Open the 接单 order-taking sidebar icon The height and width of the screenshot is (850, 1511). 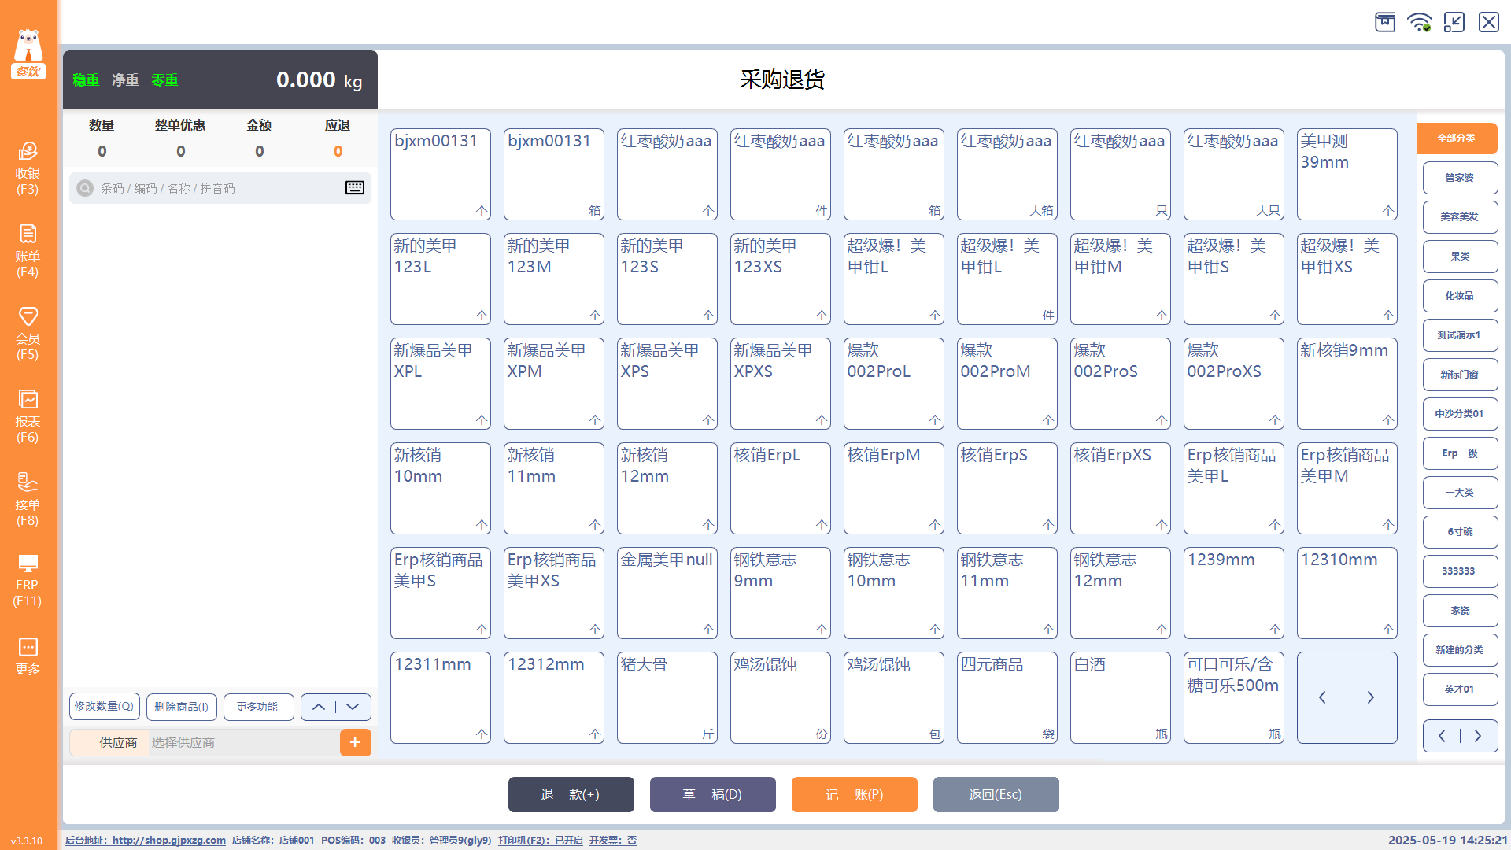[x=28, y=499]
